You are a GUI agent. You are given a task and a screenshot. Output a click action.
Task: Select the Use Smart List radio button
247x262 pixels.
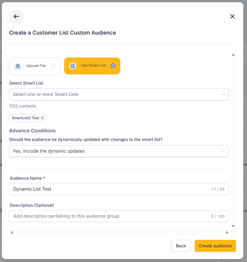113,66
